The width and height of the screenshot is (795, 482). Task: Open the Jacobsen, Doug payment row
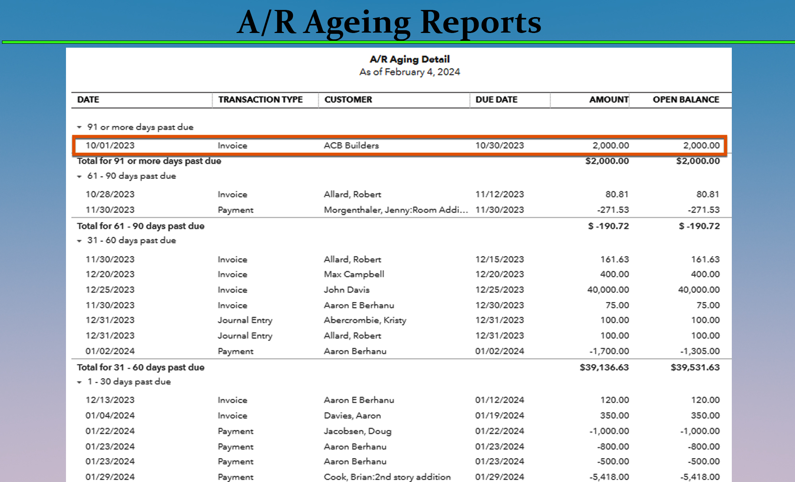(x=357, y=431)
